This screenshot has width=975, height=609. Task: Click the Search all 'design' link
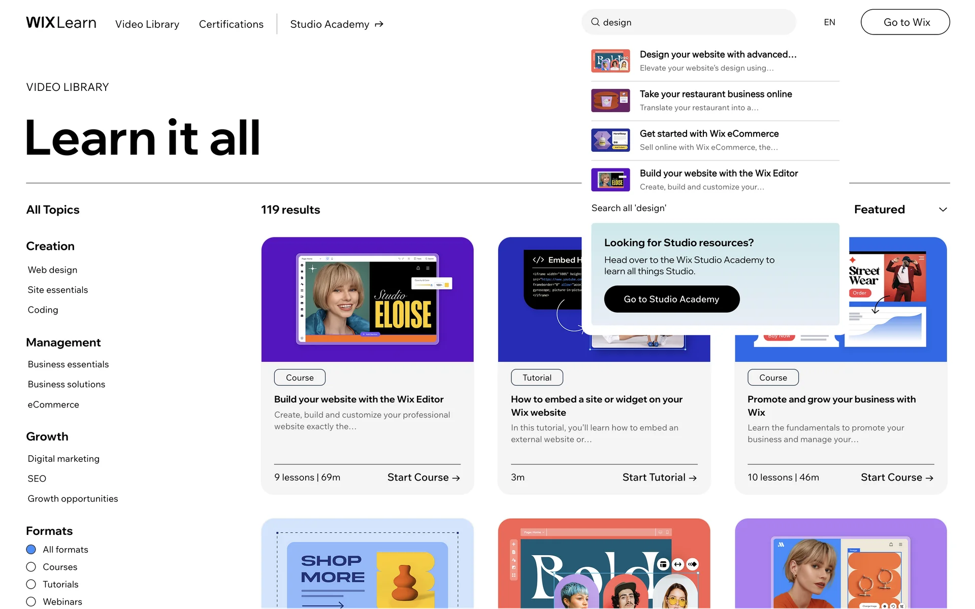(629, 208)
